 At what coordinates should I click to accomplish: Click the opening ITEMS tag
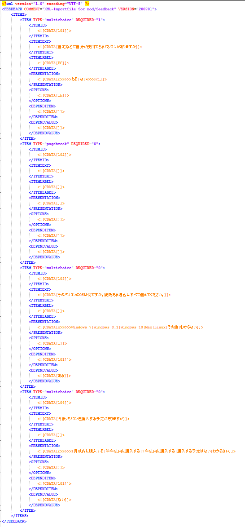[x=18, y=14]
